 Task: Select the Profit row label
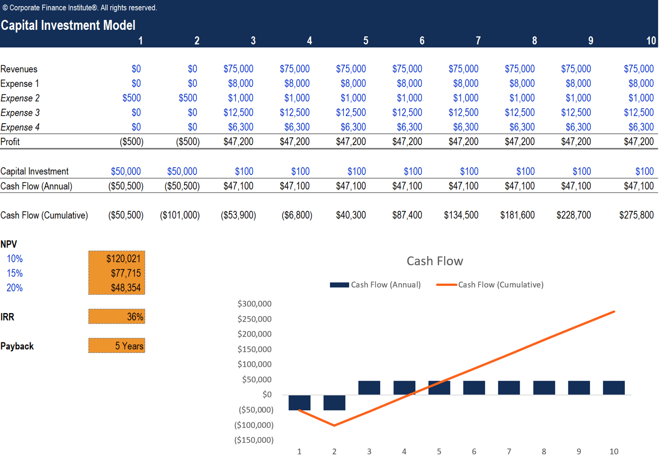point(10,142)
